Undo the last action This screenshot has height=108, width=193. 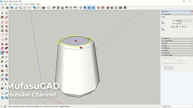click(x=34, y=8)
